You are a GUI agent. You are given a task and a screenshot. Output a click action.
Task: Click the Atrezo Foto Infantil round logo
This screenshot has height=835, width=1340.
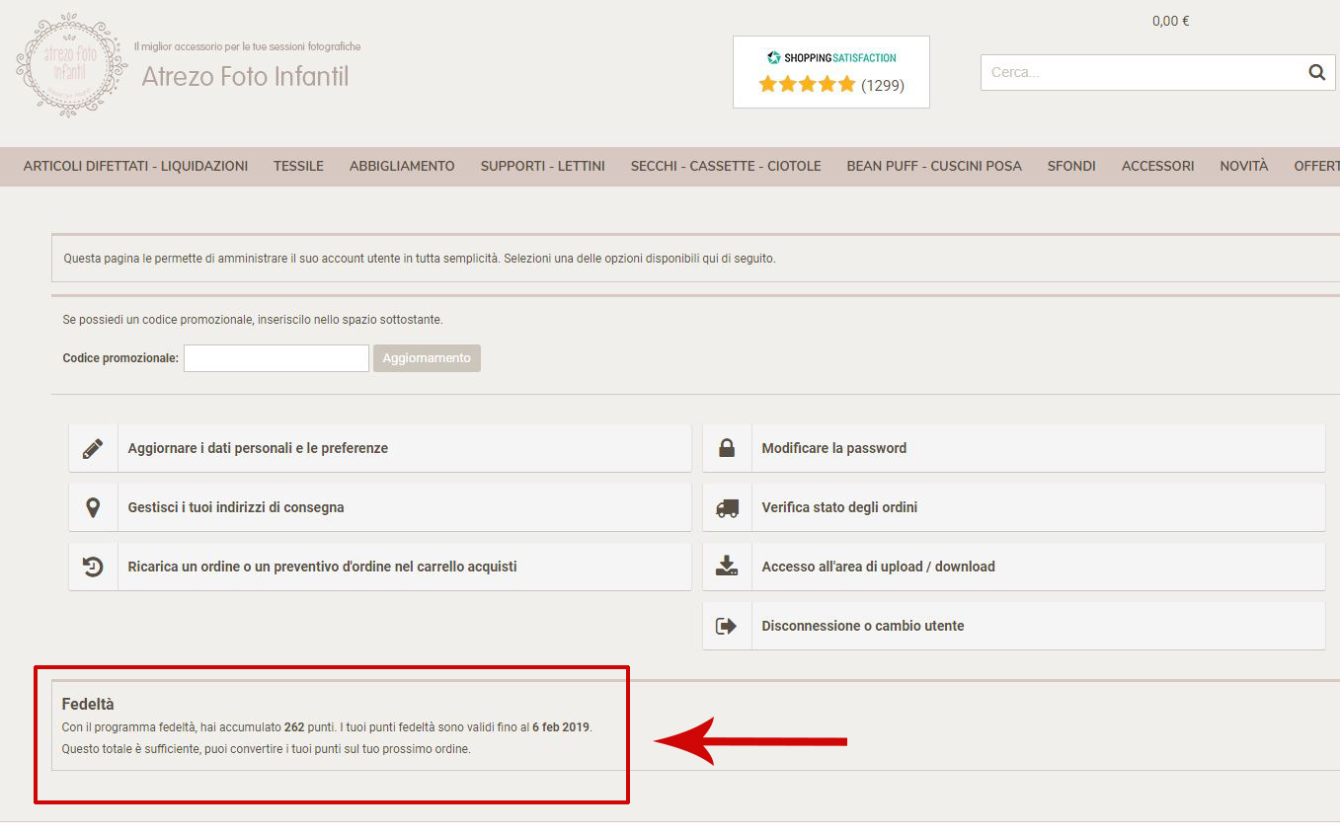[71, 65]
